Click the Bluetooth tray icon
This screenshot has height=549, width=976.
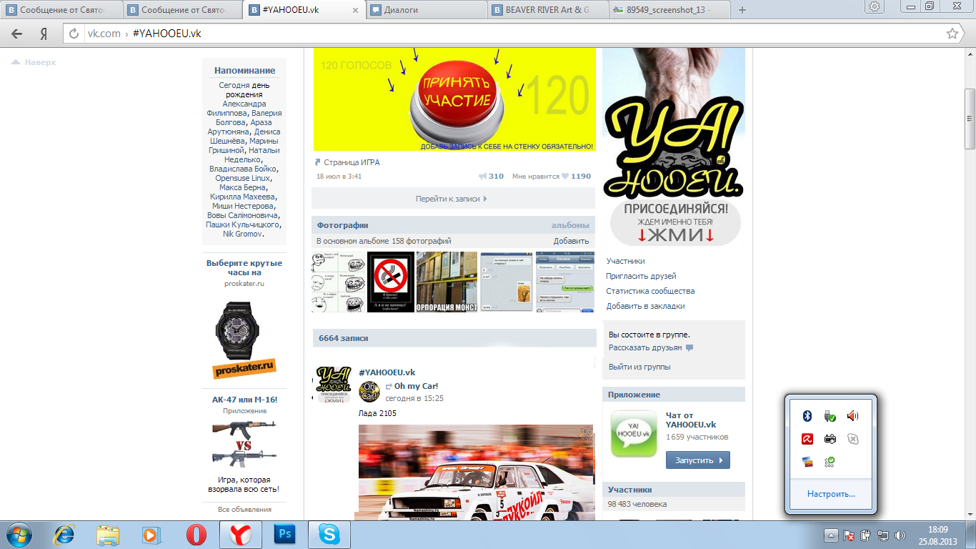[807, 416]
